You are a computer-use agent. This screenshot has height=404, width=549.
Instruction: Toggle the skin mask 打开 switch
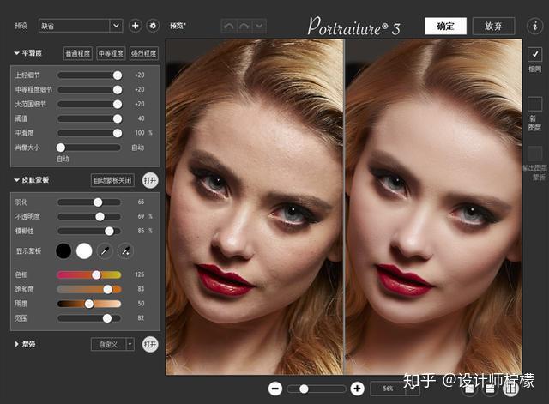(150, 180)
